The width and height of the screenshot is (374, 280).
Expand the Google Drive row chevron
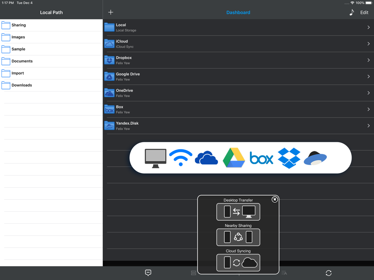coord(368,77)
